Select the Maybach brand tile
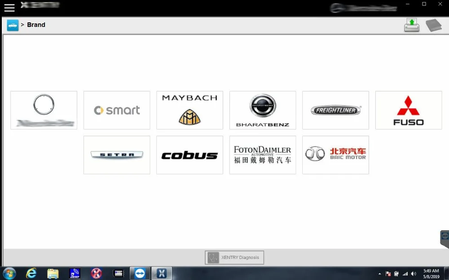Image resolution: width=449 pixels, height=280 pixels. coord(189,110)
